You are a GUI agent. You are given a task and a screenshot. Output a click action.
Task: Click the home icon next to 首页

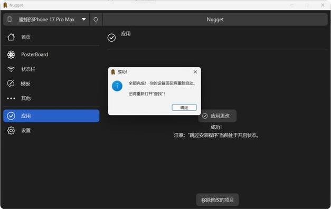point(11,37)
